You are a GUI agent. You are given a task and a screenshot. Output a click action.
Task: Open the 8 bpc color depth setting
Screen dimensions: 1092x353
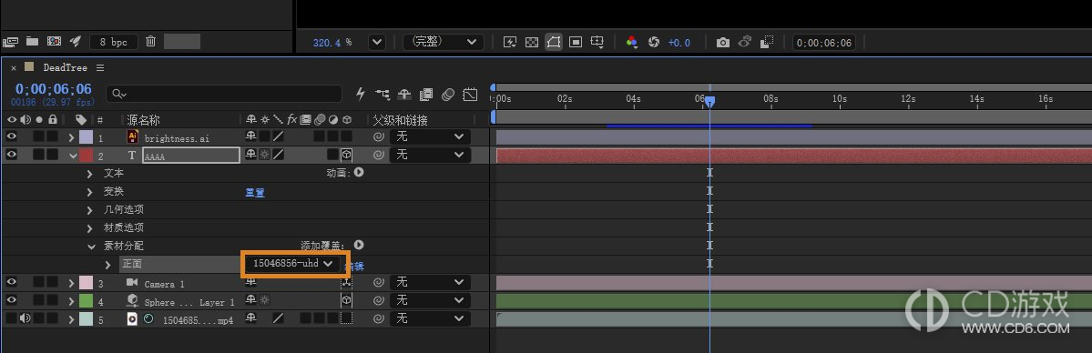[114, 42]
